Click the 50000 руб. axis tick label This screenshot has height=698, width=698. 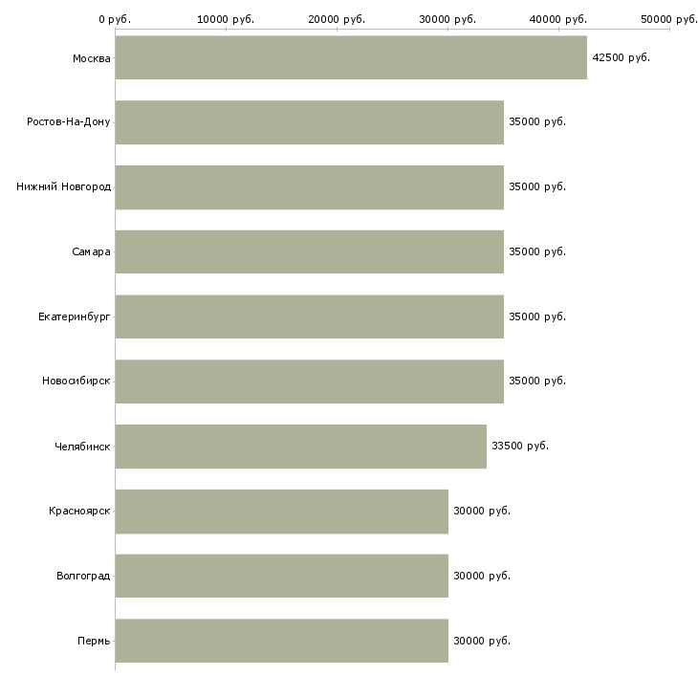(668, 19)
